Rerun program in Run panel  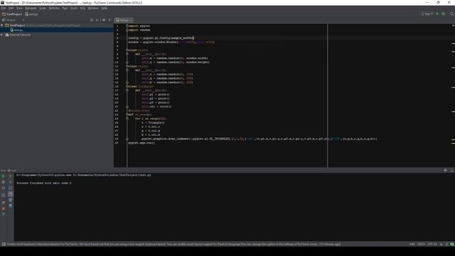3,176
